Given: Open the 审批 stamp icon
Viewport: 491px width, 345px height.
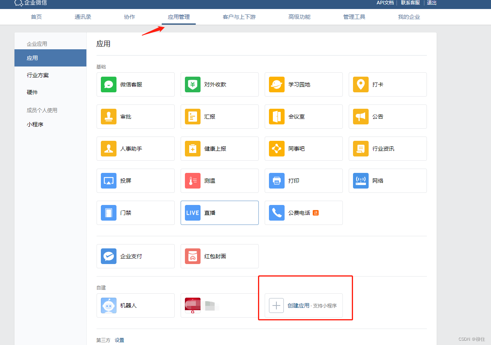Looking at the screenshot, I should pos(109,117).
